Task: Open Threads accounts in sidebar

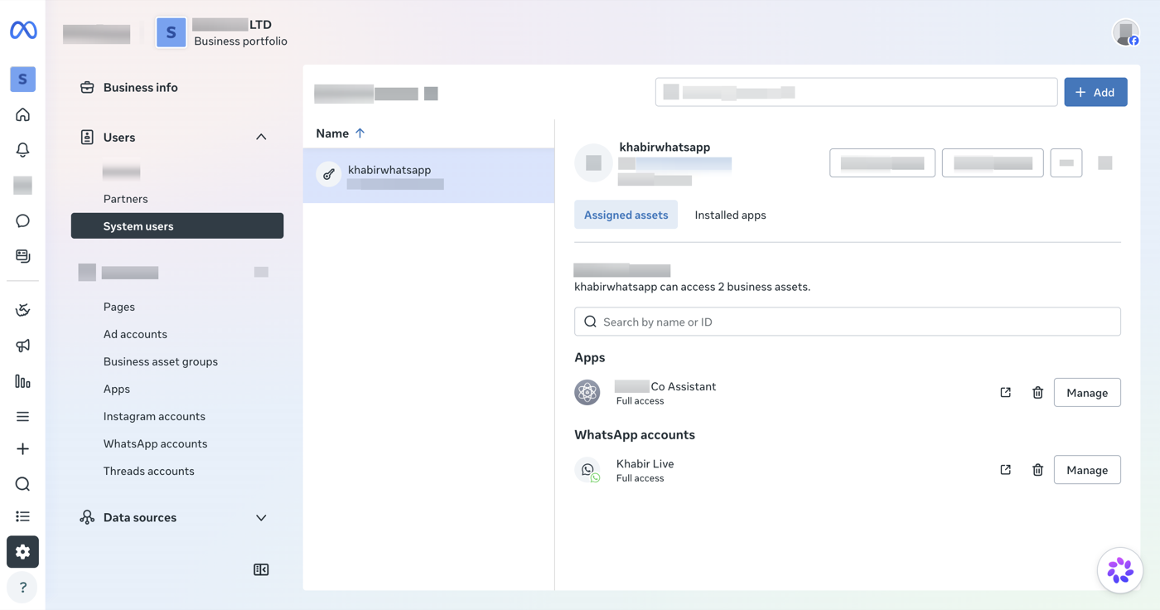Action: point(149,471)
